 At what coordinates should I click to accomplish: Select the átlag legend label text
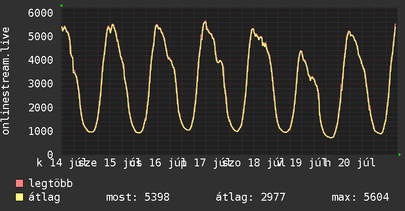tap(44, 197)
